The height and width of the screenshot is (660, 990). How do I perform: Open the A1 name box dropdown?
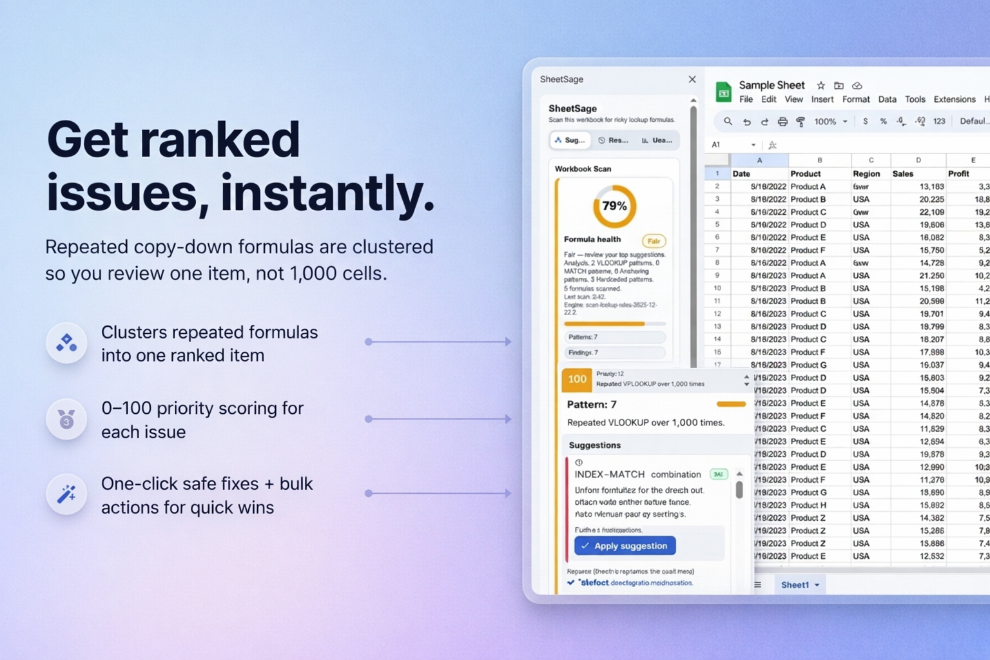[x=753, y=145]
